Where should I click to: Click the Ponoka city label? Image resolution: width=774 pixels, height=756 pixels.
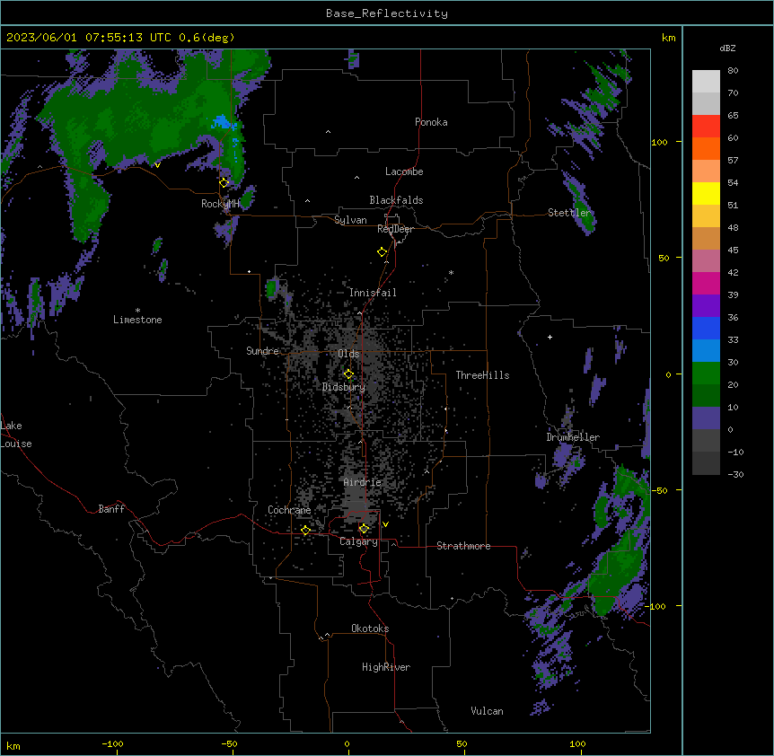click(431, 122)
